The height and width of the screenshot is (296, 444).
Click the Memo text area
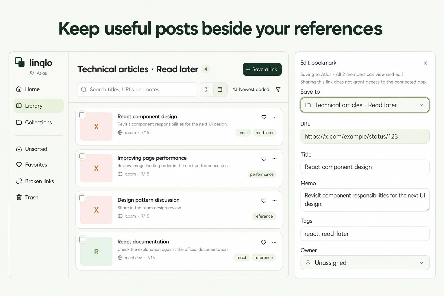(365, 200)
